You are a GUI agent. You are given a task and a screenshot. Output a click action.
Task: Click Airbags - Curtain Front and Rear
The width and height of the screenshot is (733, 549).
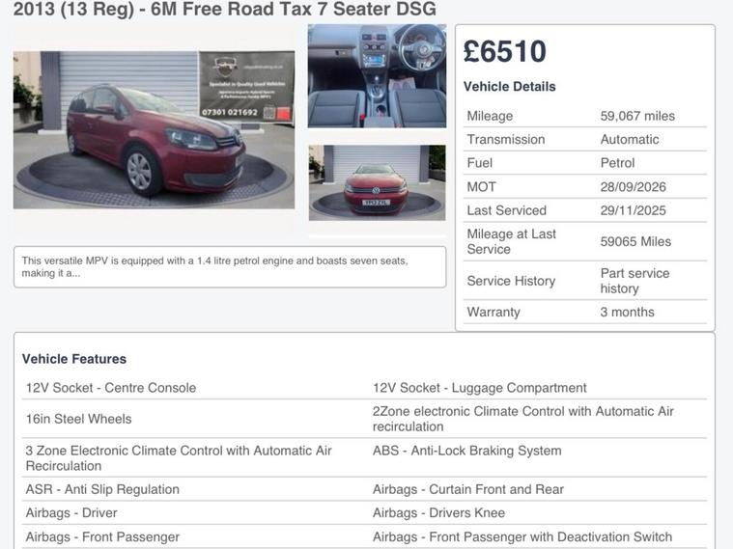468,489
